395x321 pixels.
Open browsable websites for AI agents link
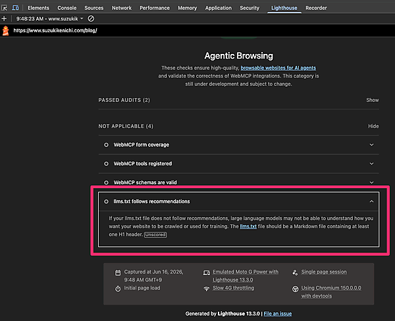(278, 68)
